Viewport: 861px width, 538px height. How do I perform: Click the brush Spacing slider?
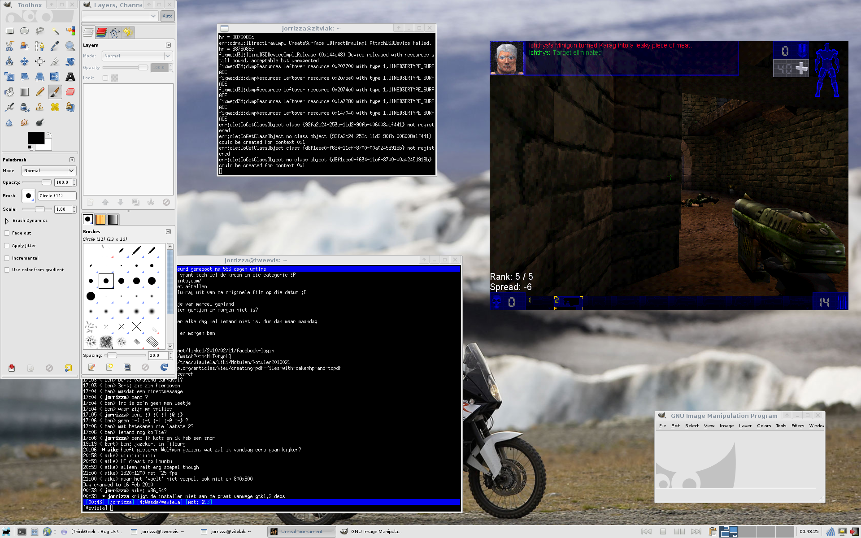pyautogui.click(x=125, y=356)
